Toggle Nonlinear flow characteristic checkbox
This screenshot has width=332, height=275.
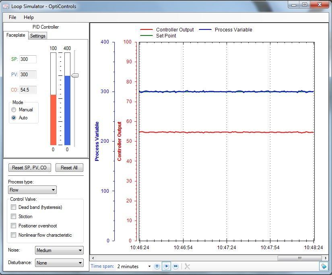pyautogui.click(x=13, y=235)
